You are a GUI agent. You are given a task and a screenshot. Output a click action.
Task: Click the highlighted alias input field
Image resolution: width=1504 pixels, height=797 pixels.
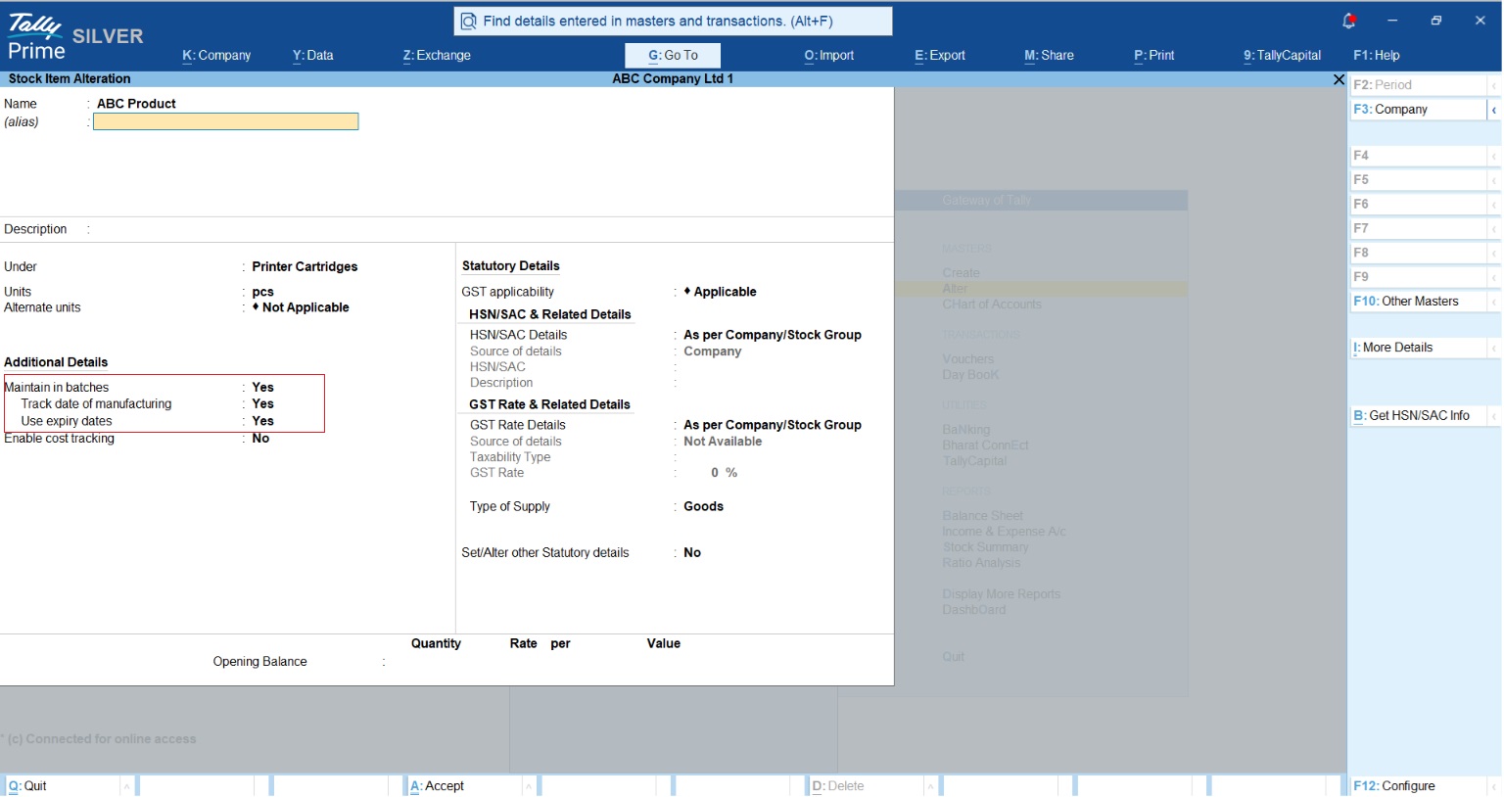(226, 121)
